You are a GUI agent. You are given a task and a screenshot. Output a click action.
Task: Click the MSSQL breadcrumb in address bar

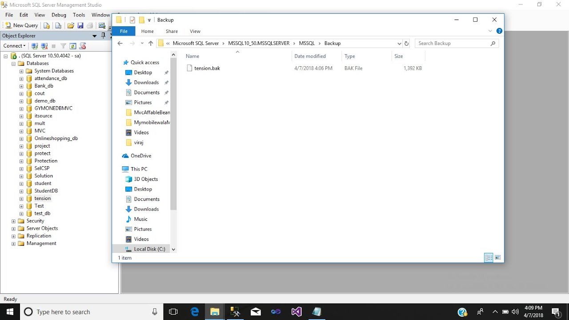307,43
